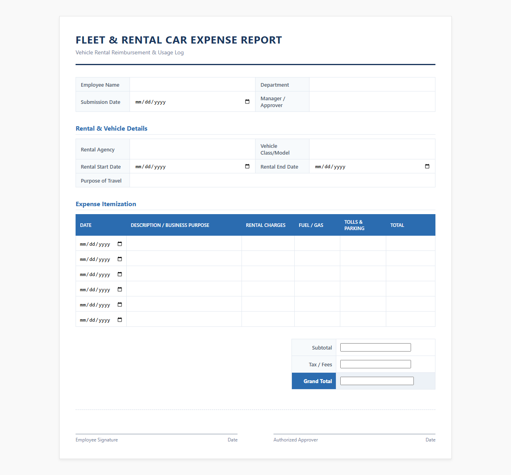Open calendar icon in fourth expense row
The height and width of the screenshot is (475, 511).
coord(120,290)
